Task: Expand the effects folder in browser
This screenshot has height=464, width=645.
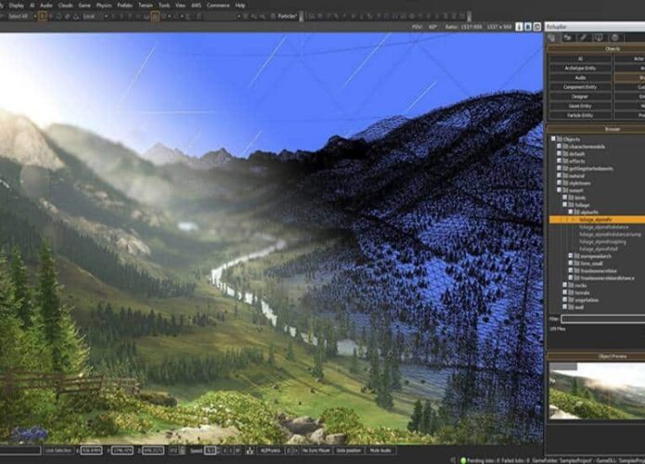Action: tap(559, 161)
